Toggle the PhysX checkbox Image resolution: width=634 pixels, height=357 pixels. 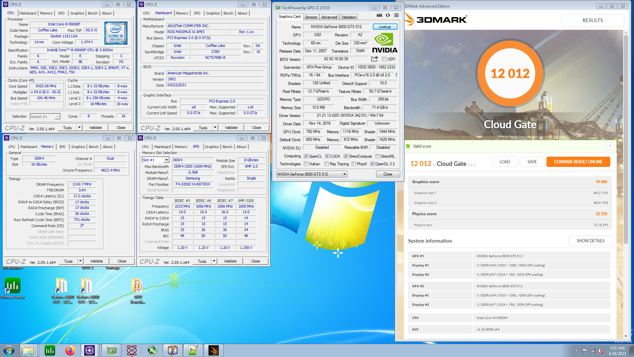pyautogui.click(x=354, y=164)
